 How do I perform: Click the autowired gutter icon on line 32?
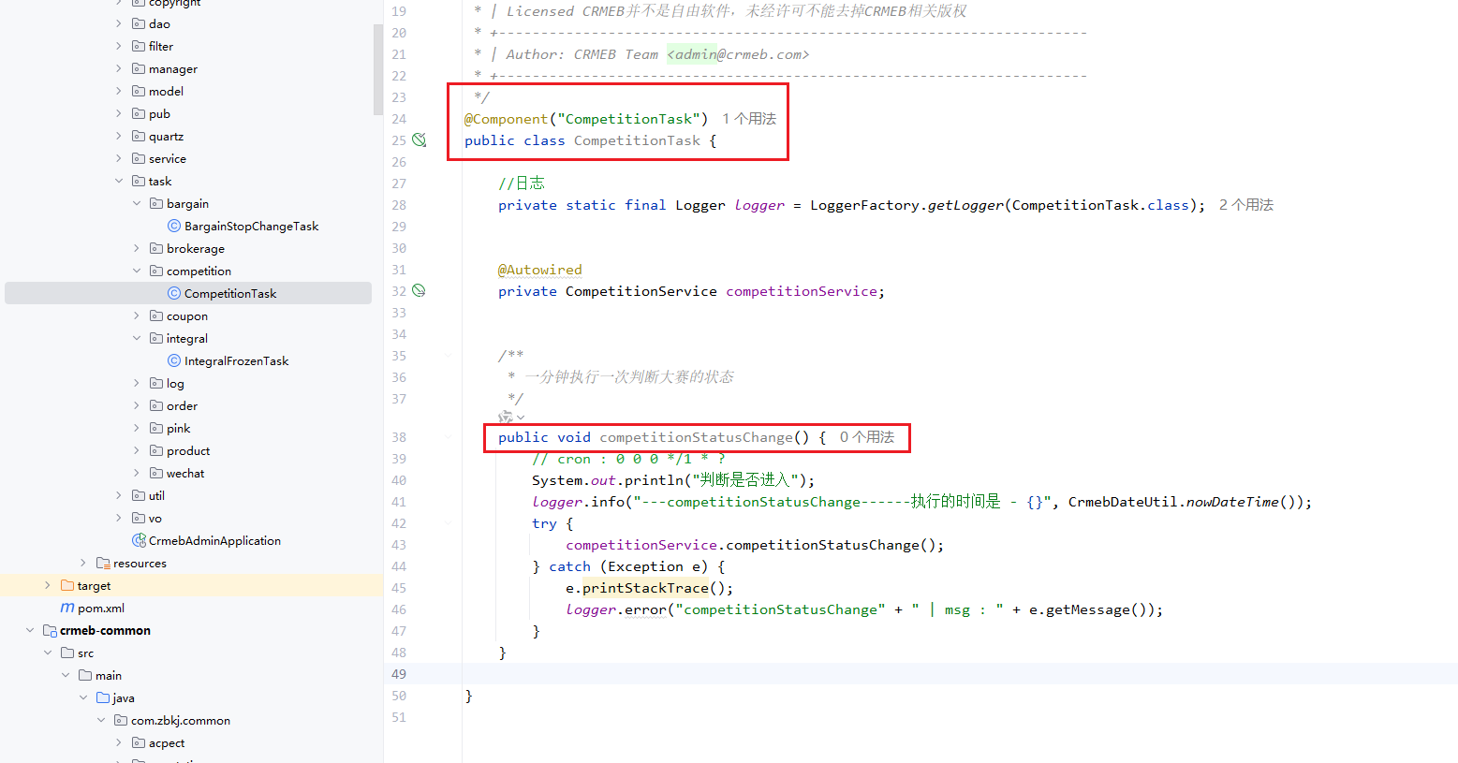[420, 291]
